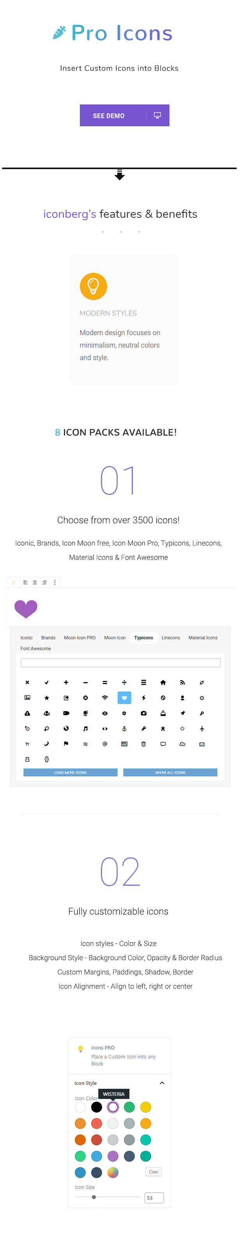Select the heart icon in the Typicons grid

125,698
